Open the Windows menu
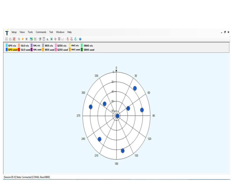The width and height of the screenshot is (233, 188). pos(60,32)
